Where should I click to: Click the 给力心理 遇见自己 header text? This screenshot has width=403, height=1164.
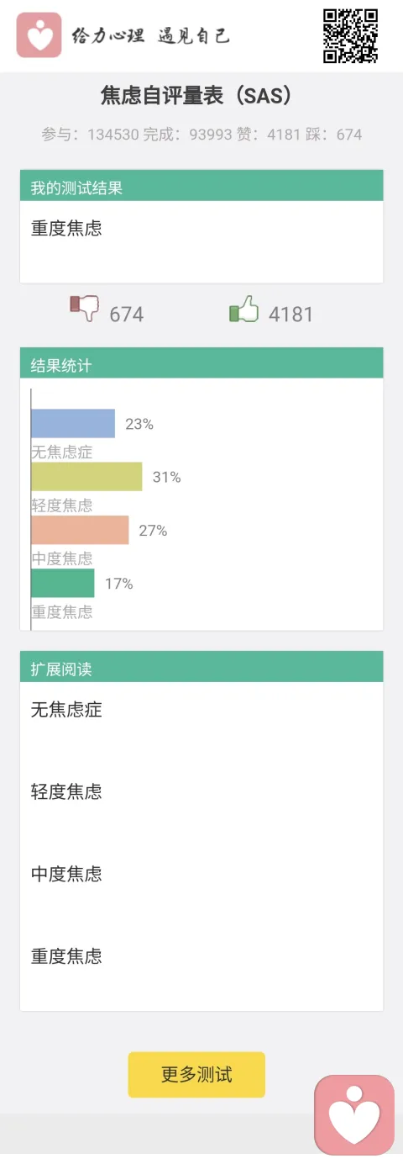point(150,35)
